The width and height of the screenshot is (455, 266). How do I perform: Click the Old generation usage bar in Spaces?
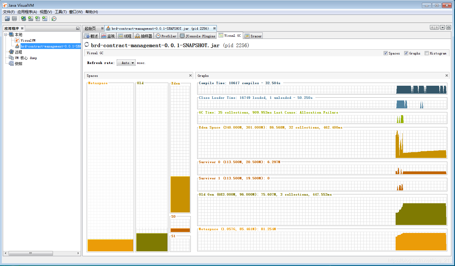[x=152, y=242]
